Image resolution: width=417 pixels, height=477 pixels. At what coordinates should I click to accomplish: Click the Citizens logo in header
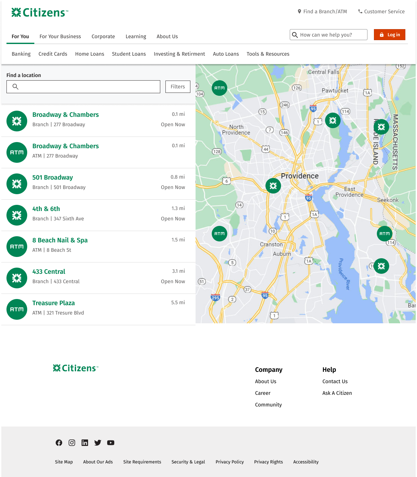point(40,13)
